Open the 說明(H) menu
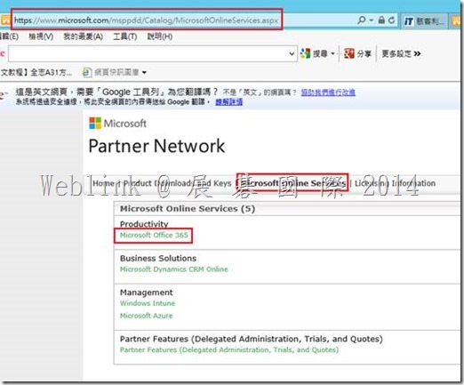464x385 pixels. click(x=160, y=36)
